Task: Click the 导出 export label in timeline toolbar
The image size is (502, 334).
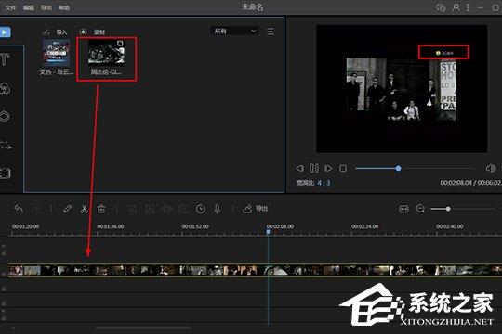Action: (261, 209)
